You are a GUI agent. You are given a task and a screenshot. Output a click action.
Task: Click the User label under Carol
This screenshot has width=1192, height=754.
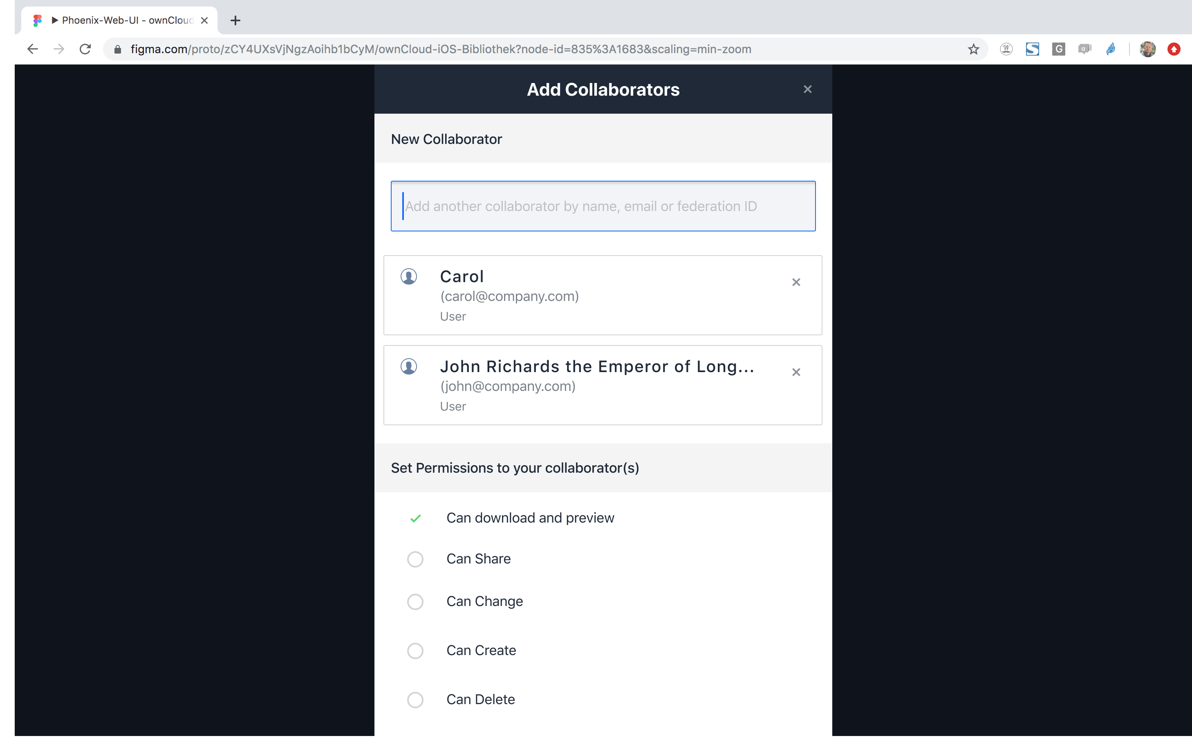click(x=453, y=316)
